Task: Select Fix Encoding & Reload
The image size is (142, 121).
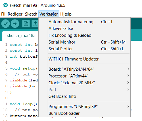Action: (x=85, y=35)
